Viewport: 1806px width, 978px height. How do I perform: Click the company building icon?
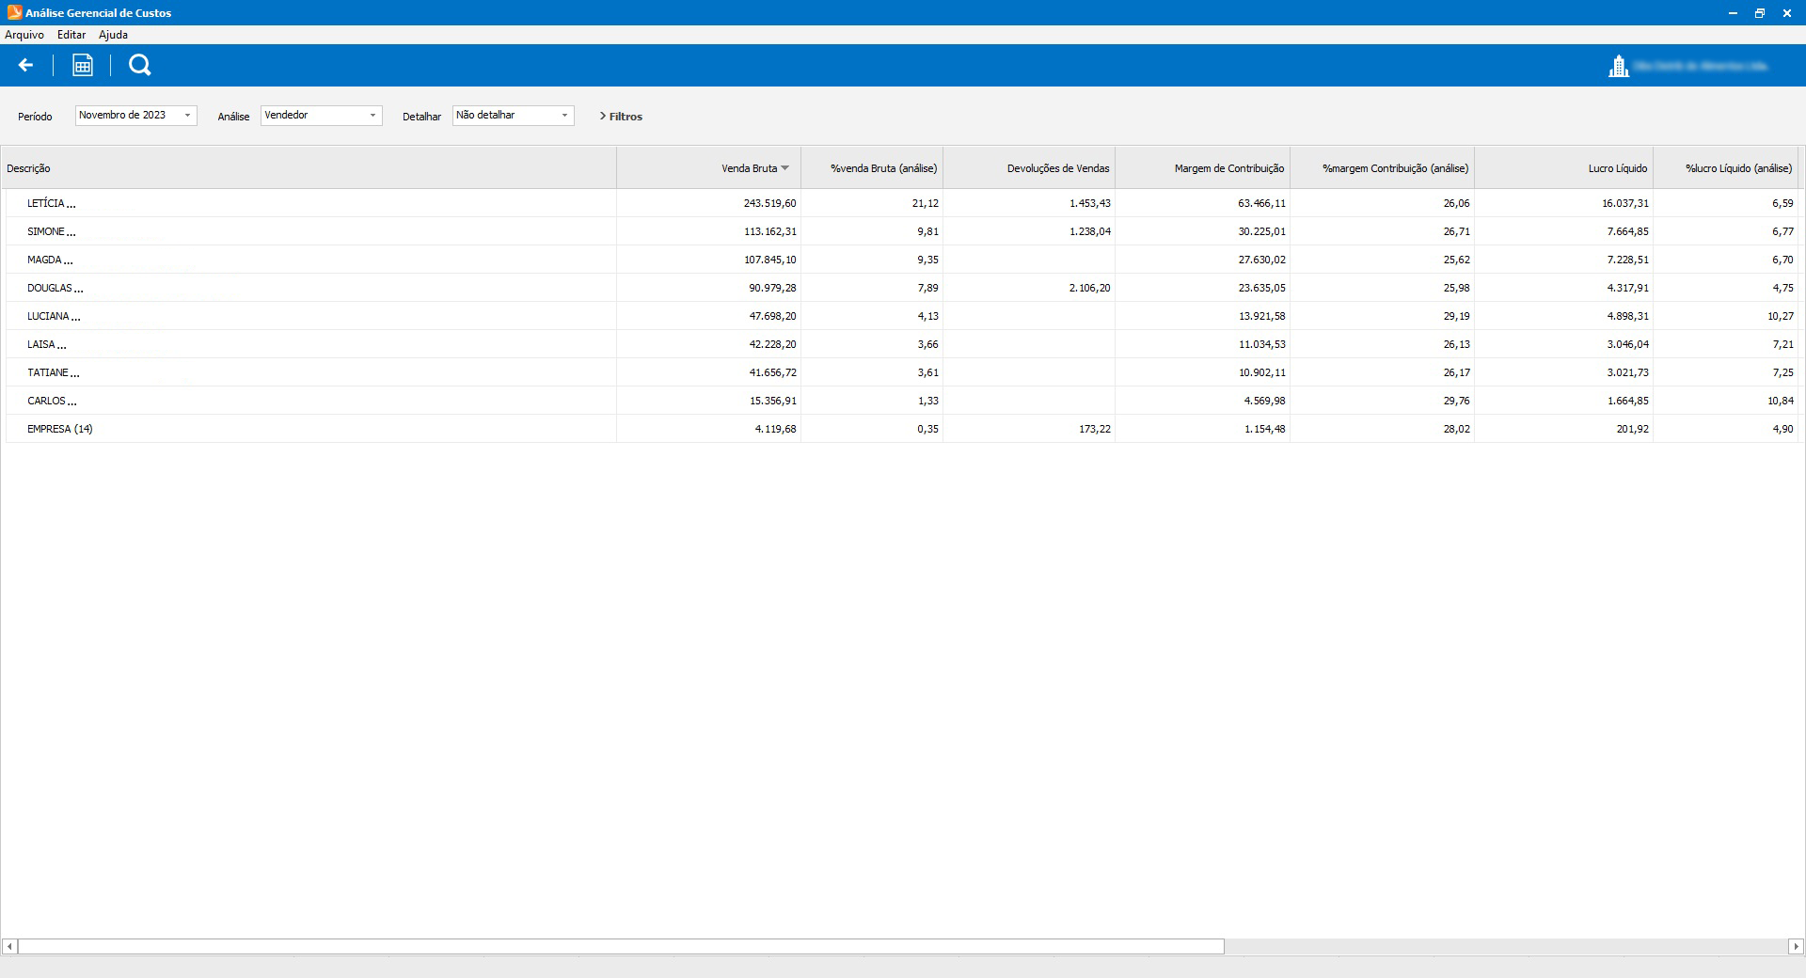point(1618,66)
